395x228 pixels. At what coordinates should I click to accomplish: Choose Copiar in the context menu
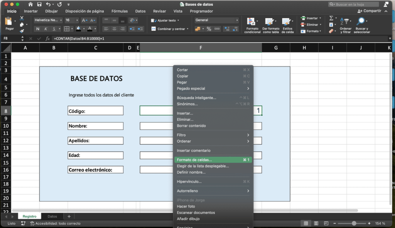pos(213,76)
